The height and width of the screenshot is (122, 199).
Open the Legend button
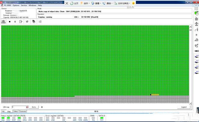coord(184,107)
